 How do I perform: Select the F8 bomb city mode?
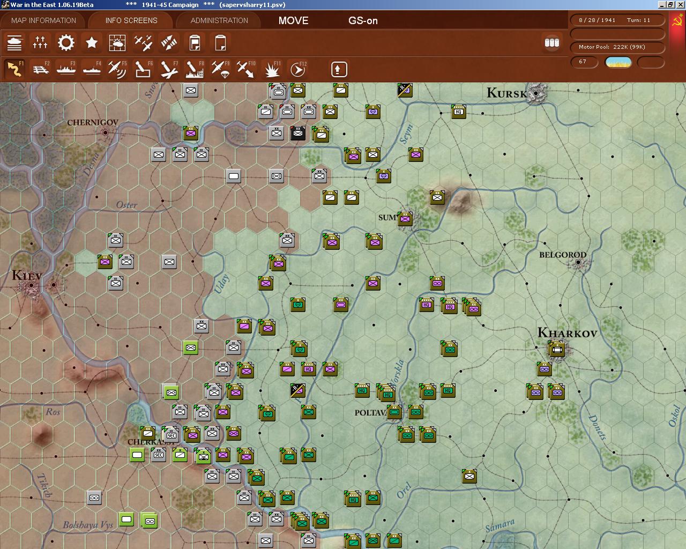point(195,69)
